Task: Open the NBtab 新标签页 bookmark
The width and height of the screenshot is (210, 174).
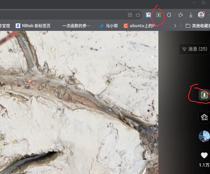Action: [x=33, y=26]
